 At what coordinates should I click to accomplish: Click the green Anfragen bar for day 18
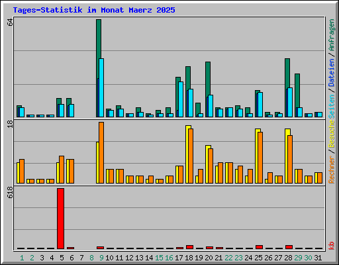pos(188,78)
